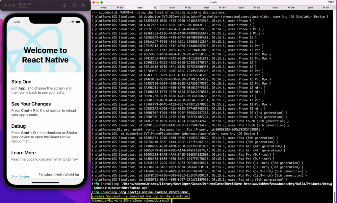Screen dimensions: 337x203
Task: Click the 'iPad (8th generation)' terminal line
Action: point(185,138)
